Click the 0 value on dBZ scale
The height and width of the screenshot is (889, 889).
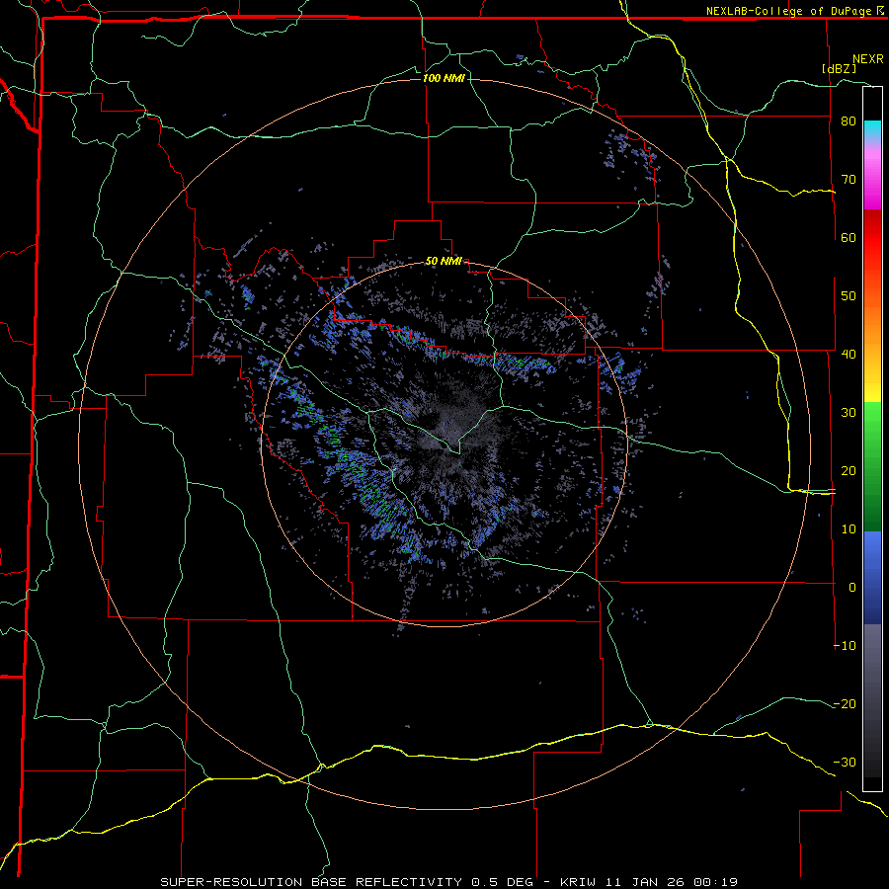pyautogui.click(x=852, y=588)
